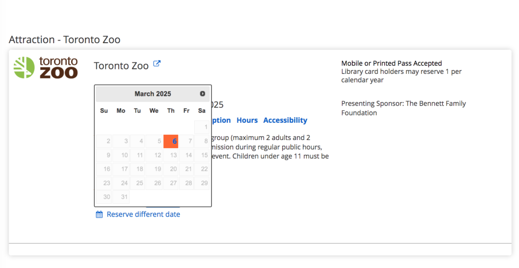This screenshot has width=519, height=268.
Task: Open the external link icon beside Toronto Zoo
Action: [x=157, y=63]
